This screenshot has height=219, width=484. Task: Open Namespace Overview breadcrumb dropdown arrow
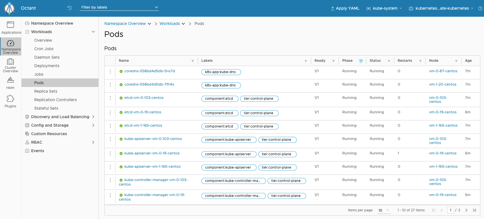pos(149,24)
